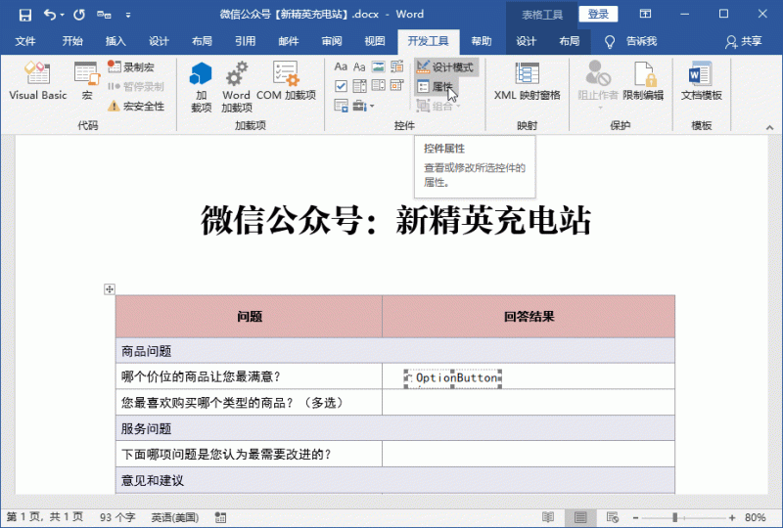Insert picture content control
The height and width of the screenshot is (528, 783).
click(378, 66)
